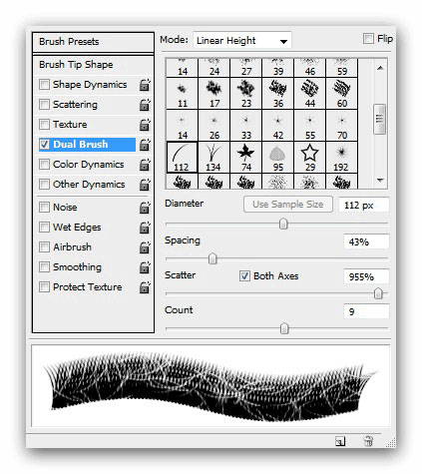Screen dimensions: 422x474
Task: Turn on the Protect Texture checkbox
Action: [x=44, y=287]
